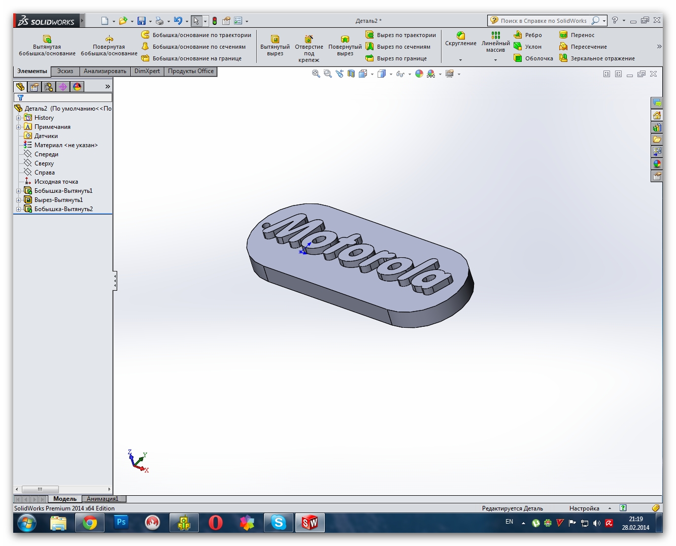Click the Save icon in the toolbar
676x546 pixels.
click(142, 21)
